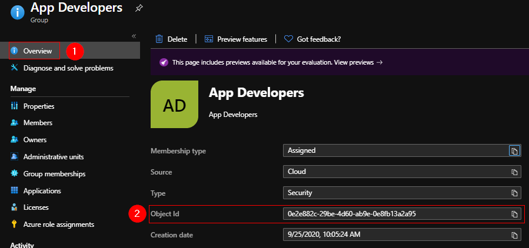This screenshot has height=248, width=529.
Task: Collapse the left navigation menu chevrons
Action: click(134, 36)
